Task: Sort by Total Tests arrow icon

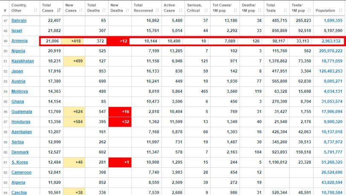Action: tap(285, 10)
